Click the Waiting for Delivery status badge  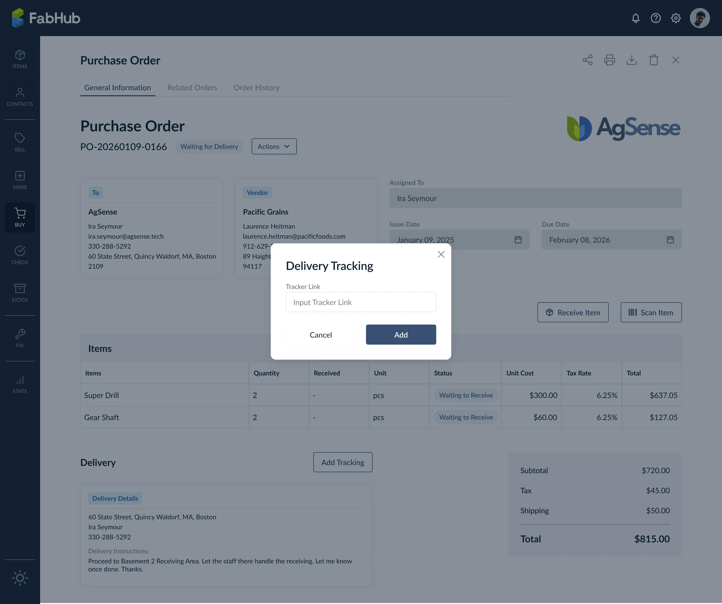209,146
